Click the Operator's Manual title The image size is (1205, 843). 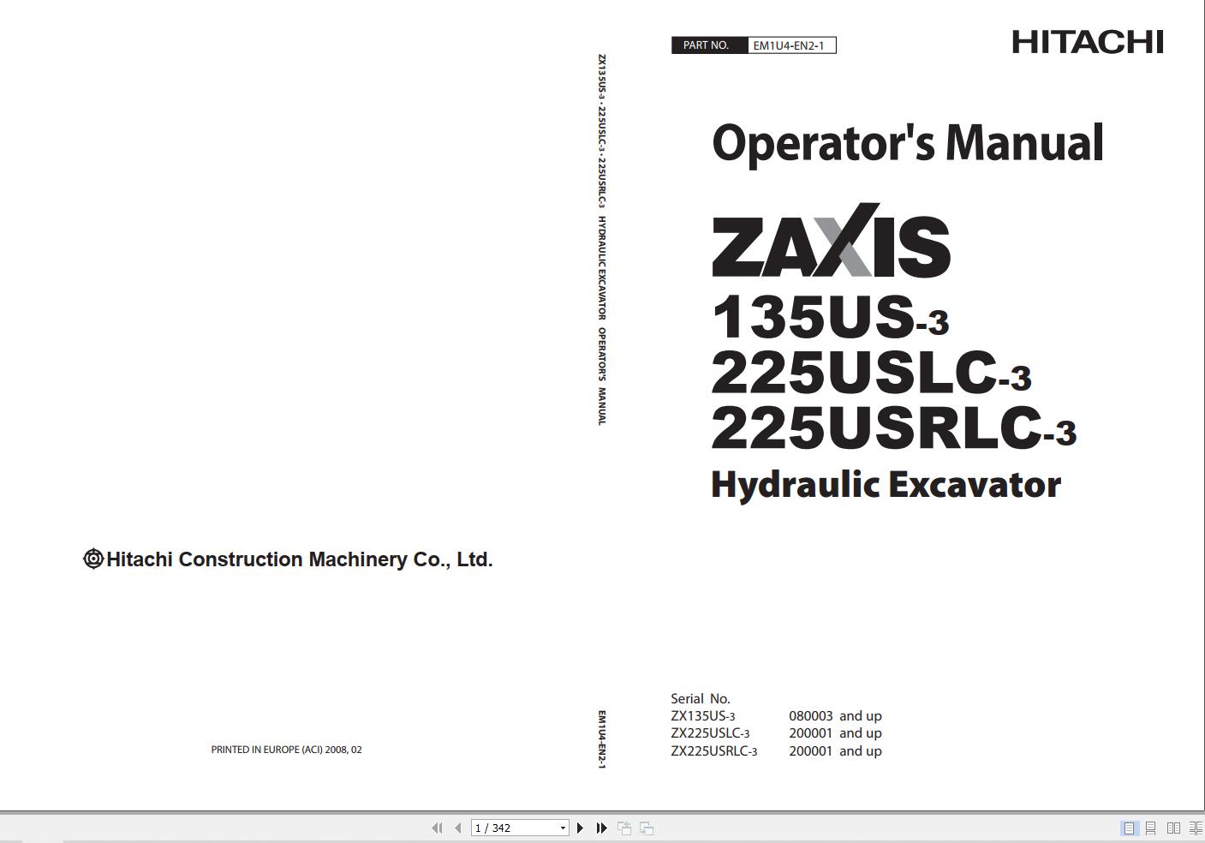click(x=908, y=143)
